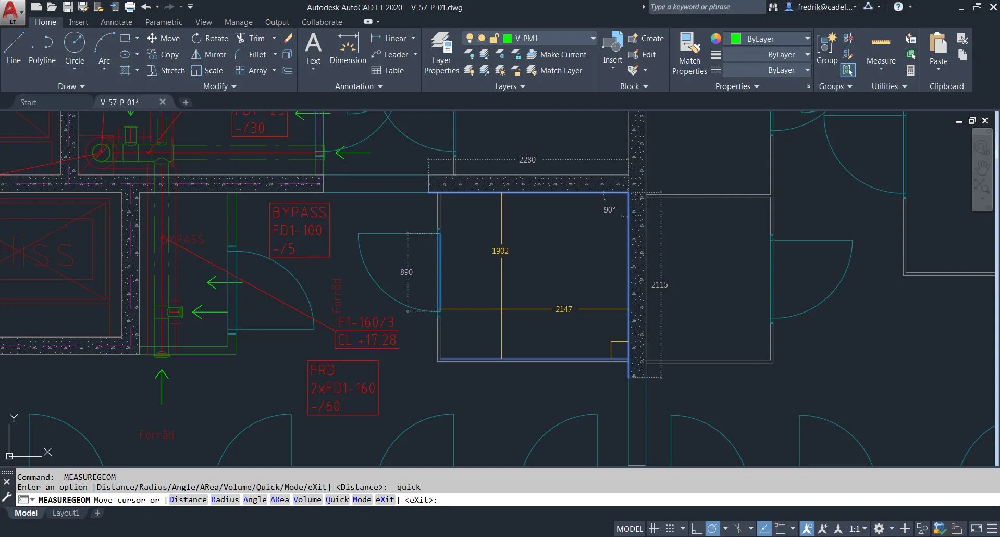Select the Circle tool

pos(75,49)
